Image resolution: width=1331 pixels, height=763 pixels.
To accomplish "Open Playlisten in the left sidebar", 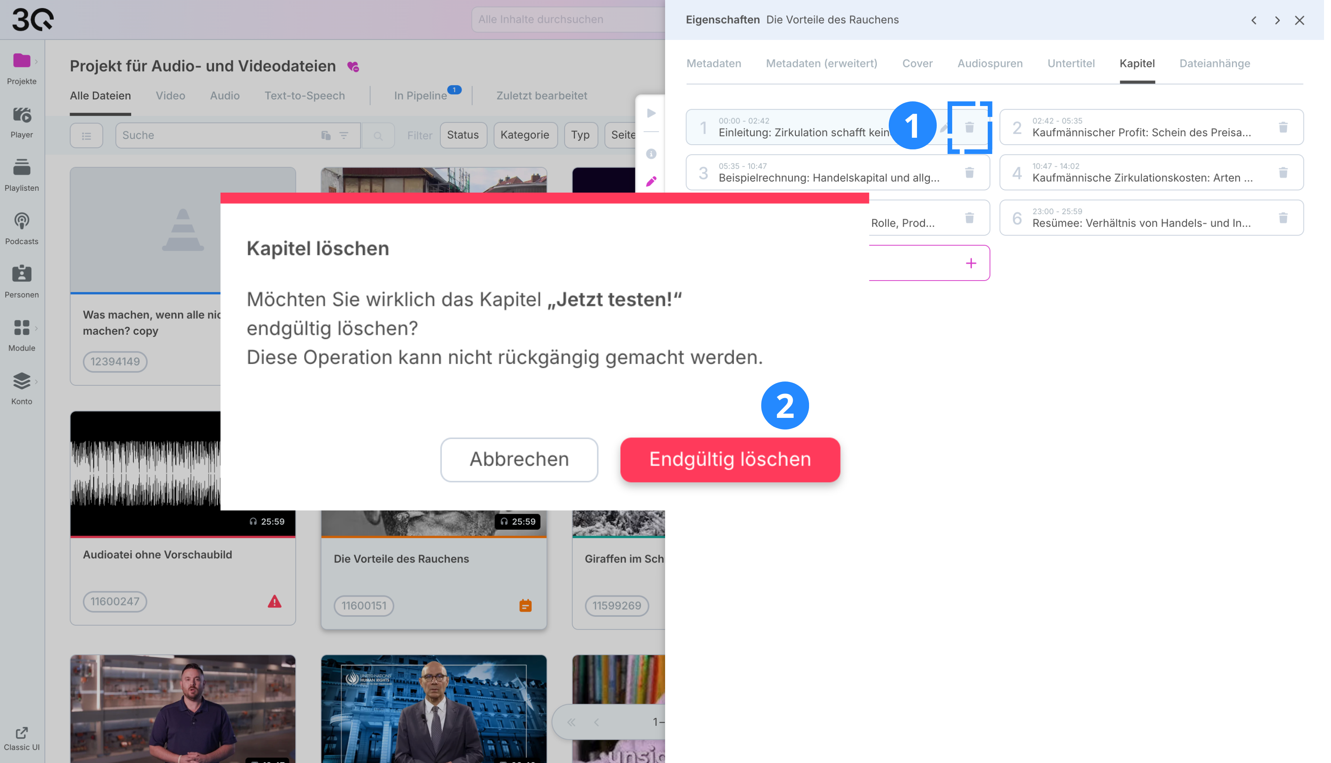I will [x=22, y=176].
